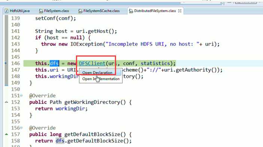Viewport: 263px width, 147px height.
Task: Click setConf(conf) on line 139
Action: (54, 18)
